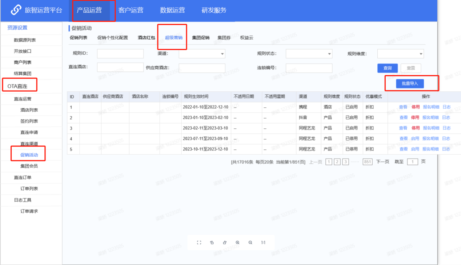
Task: Click cell 2023-01-10至2023-02-10
Action: click(x=205, y=117)
